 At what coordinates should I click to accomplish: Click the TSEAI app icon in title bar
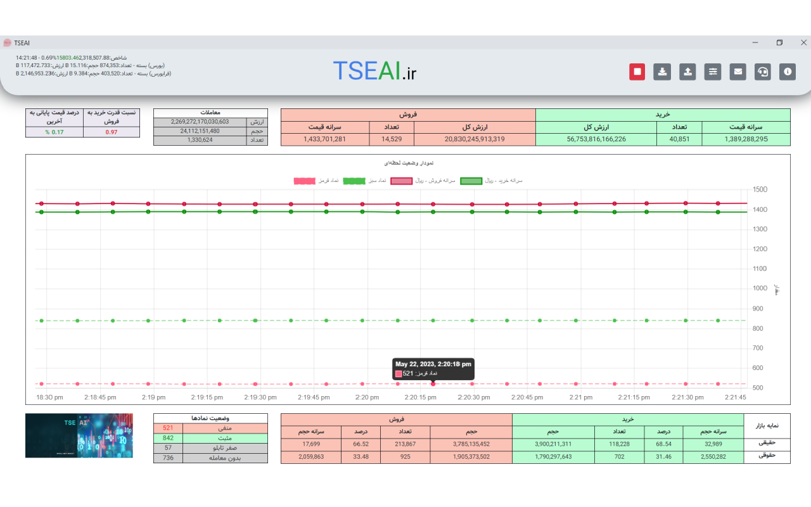8,42
